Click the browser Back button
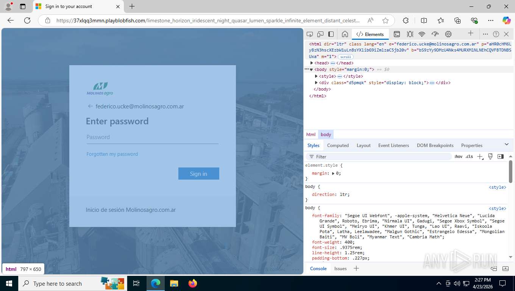Viewport: 515px width, 291px height. coord(11,20)
